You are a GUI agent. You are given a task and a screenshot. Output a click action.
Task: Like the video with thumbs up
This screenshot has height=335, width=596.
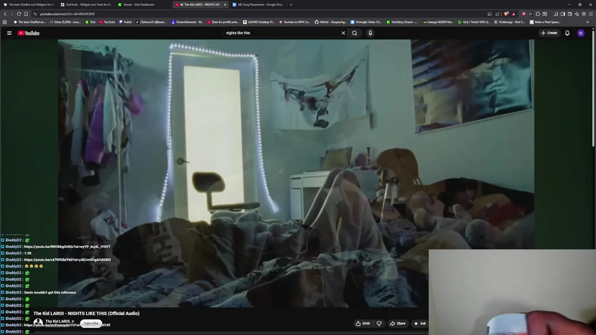click(x=363, y=323)
